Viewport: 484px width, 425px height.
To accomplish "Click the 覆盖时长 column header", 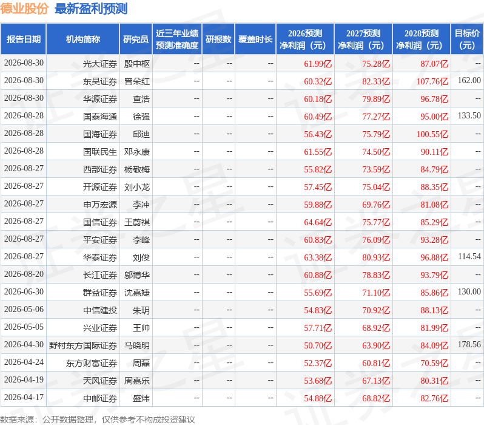I will (255, 39).
